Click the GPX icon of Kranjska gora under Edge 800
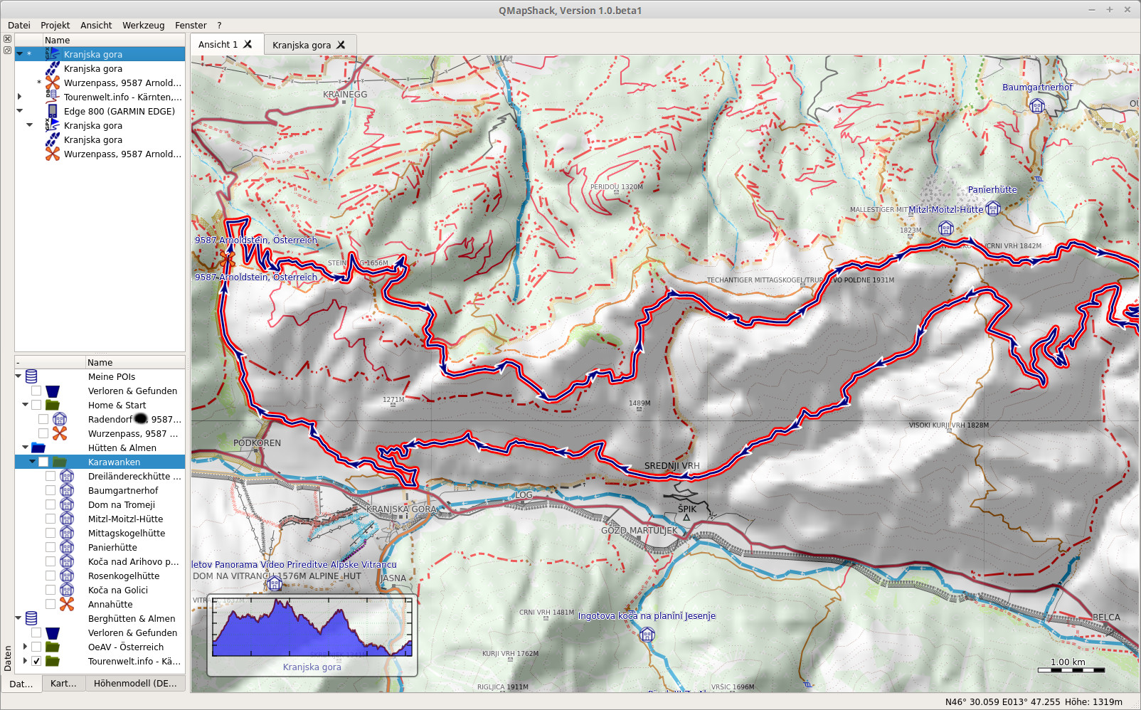Viewport: 1141px width, 710px height. point(53,125)
